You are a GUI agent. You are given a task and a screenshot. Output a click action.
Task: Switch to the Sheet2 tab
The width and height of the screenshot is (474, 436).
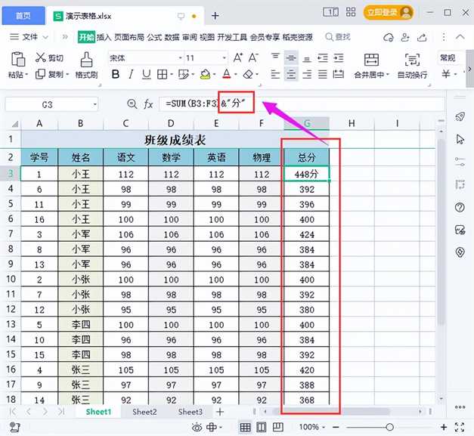[144, 412]
